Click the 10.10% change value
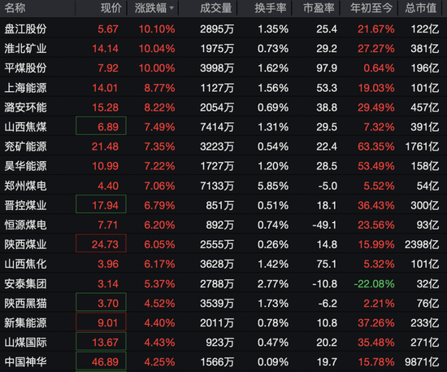Image resolution: width=447 pixels, height=372 pixels. [x=157, y=28]
